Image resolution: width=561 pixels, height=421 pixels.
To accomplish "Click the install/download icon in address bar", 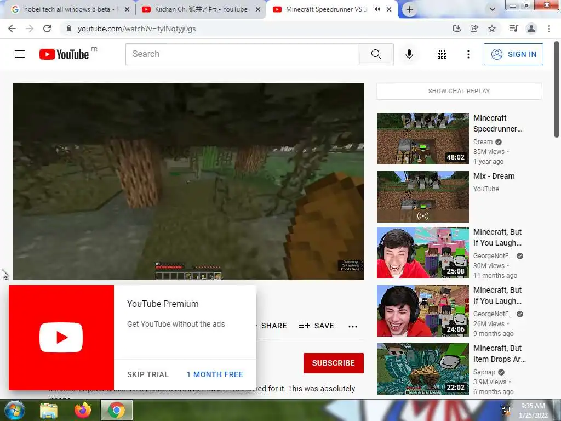I will [456, 29].
